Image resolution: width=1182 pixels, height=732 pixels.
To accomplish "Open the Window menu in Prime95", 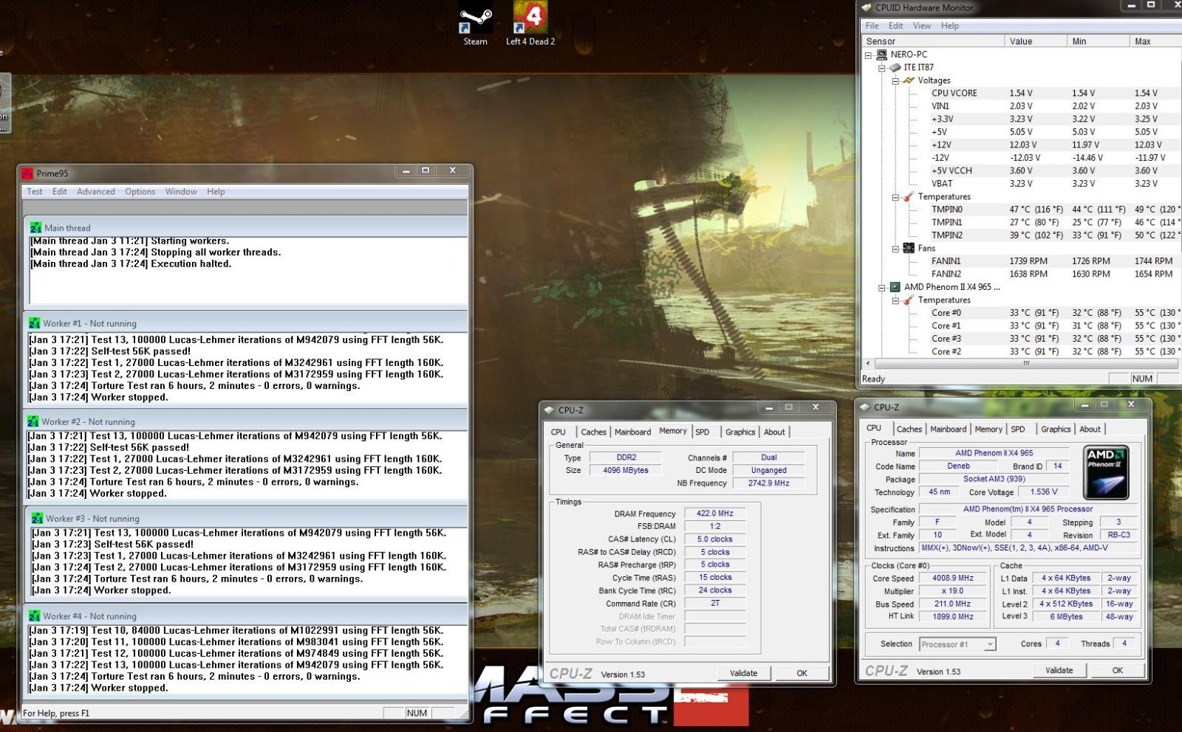I will (181, 192).
